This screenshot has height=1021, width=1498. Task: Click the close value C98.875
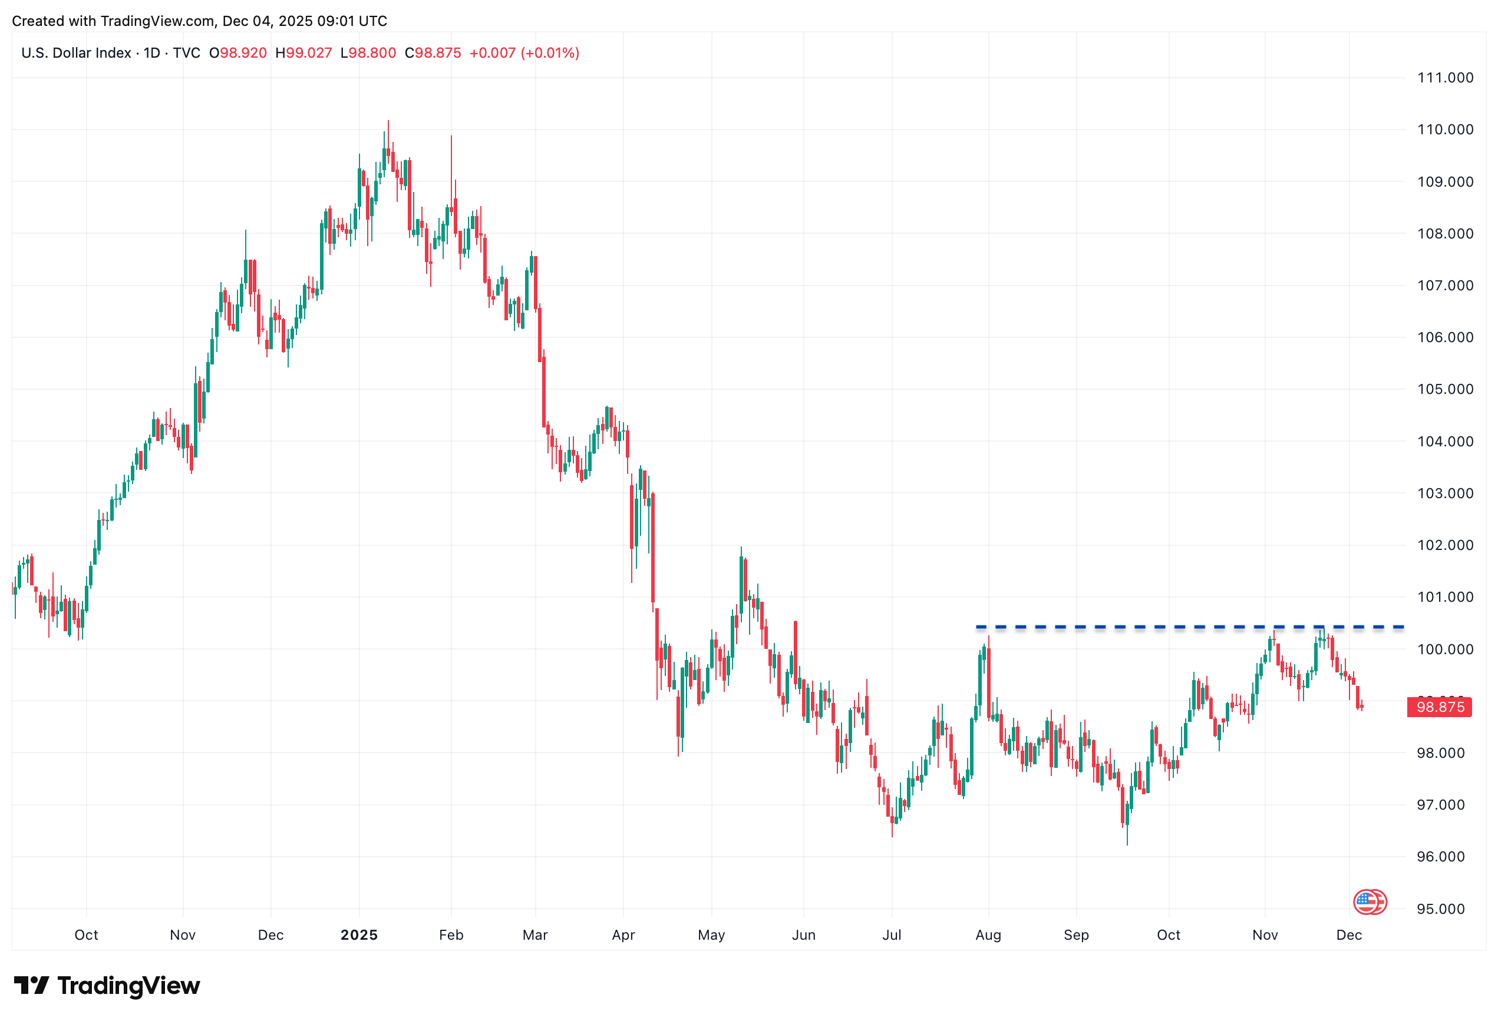[x=433, y=53]
